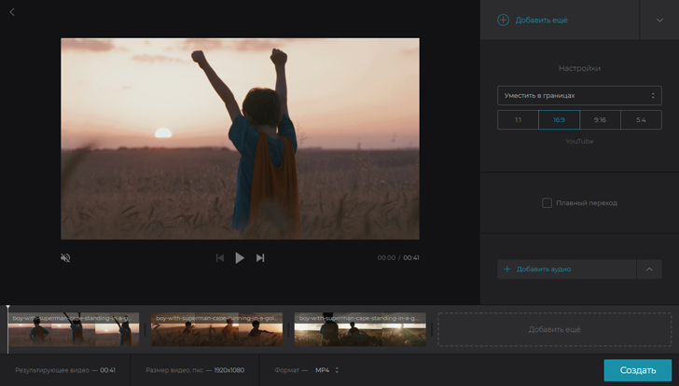Click the Создать button
This screenshot has height=386, width=679.
637,370
